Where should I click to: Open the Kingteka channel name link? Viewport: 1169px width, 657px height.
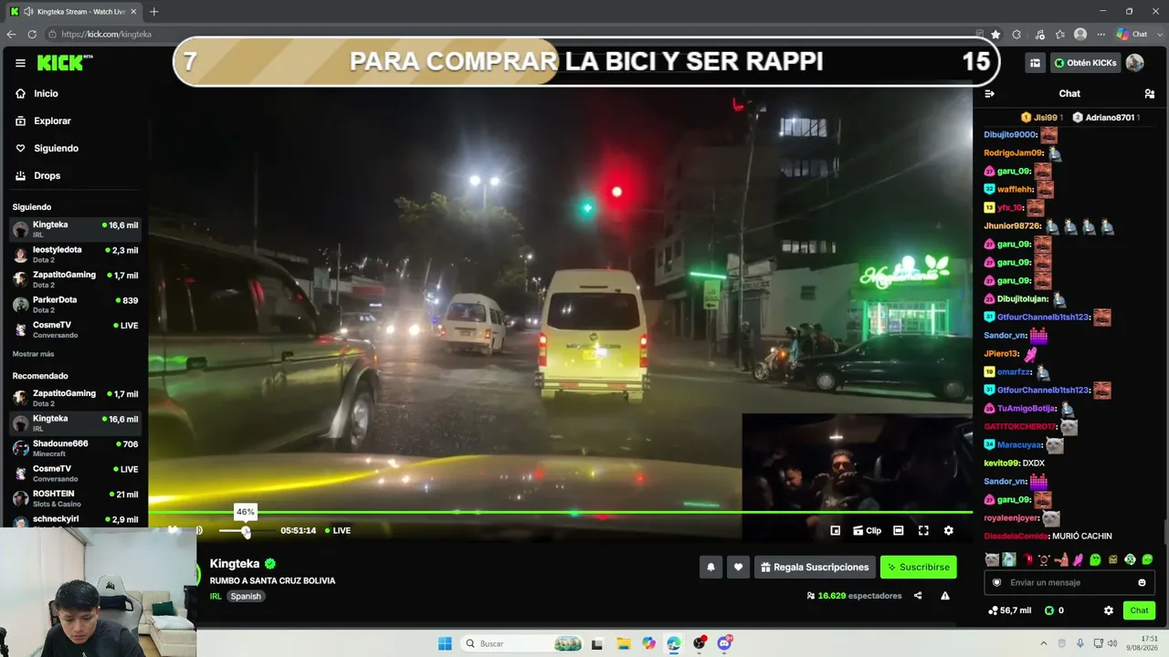click(x=235, y=564)
